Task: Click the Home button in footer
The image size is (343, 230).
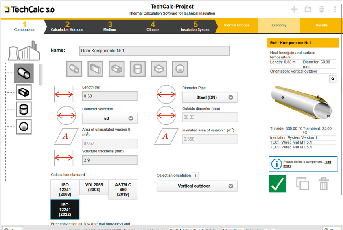Action: click(x=13, y=228)
